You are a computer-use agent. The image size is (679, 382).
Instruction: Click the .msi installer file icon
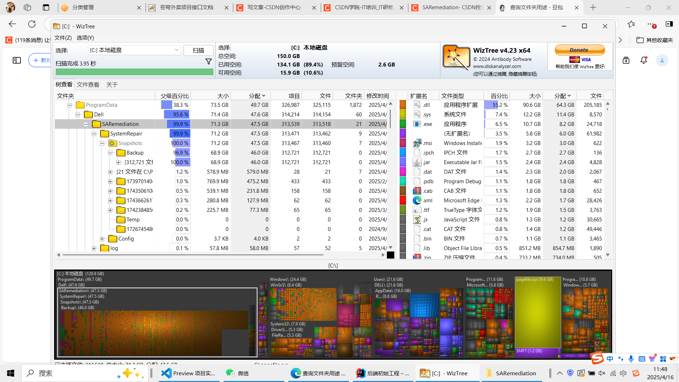(417, 143)
